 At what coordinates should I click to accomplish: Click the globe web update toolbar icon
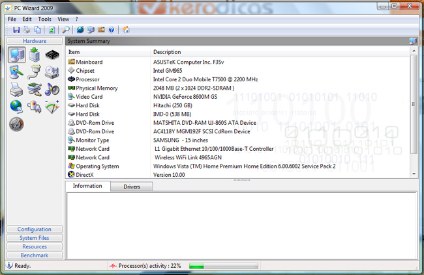(80, 30)
